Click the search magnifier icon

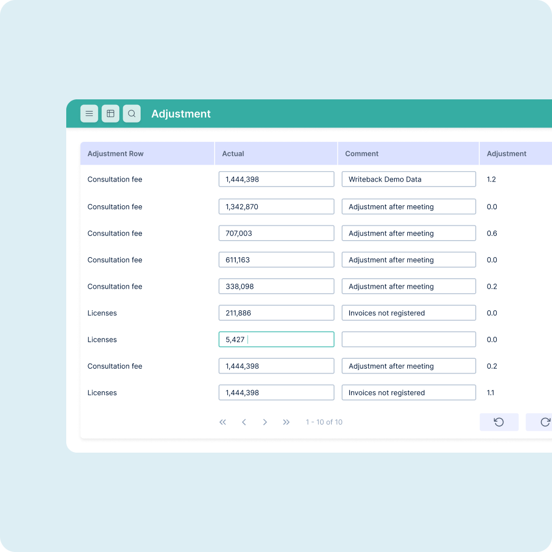[131, 114]
